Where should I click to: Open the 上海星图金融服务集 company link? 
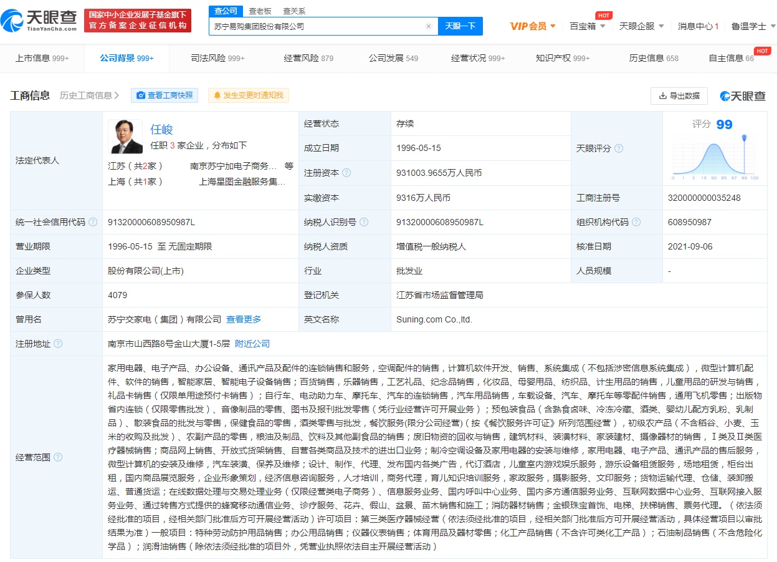pos(242,182)
